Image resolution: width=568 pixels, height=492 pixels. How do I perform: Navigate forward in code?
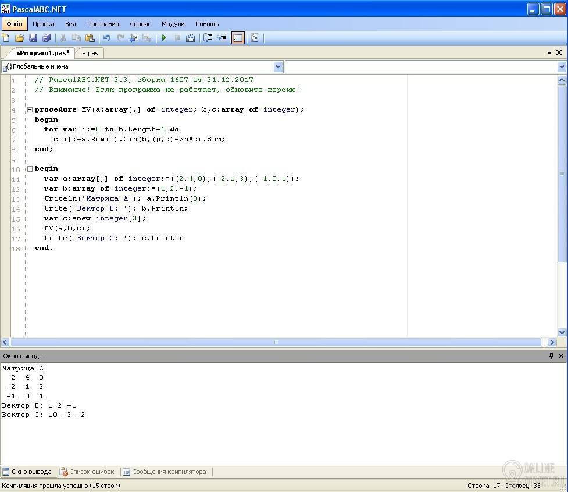point(147,38)
